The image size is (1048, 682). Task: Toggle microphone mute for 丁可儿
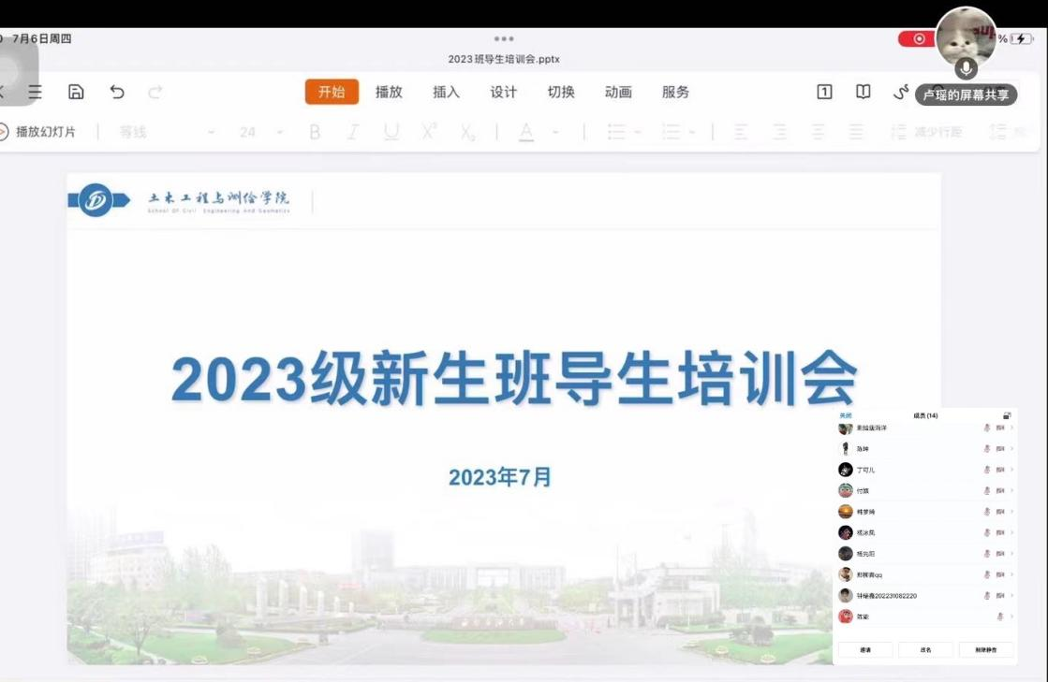(986, 470)
